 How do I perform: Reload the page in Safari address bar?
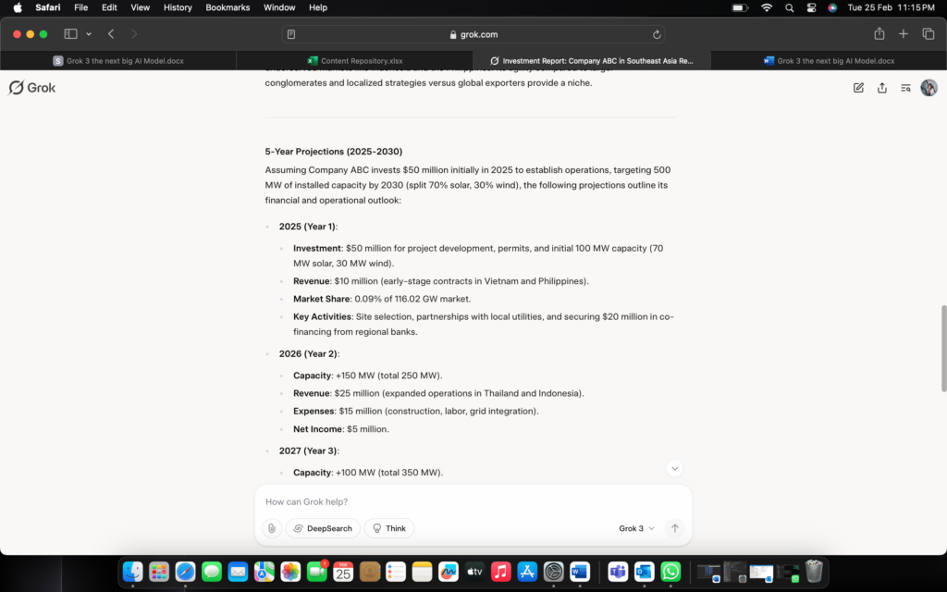(x=657, y=34)
